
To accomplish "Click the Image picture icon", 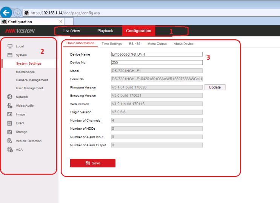I will [10, 114].
